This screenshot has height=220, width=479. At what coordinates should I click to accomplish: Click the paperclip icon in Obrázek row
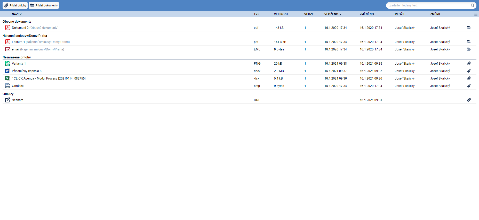click(x=469, y=86)
